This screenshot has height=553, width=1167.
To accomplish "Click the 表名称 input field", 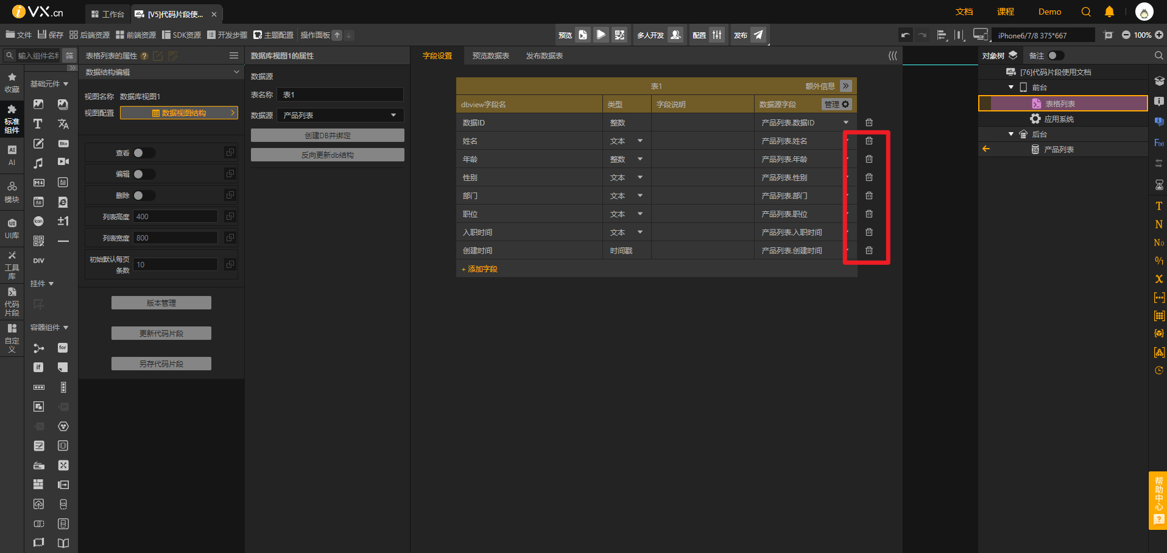I will point(340,94).
